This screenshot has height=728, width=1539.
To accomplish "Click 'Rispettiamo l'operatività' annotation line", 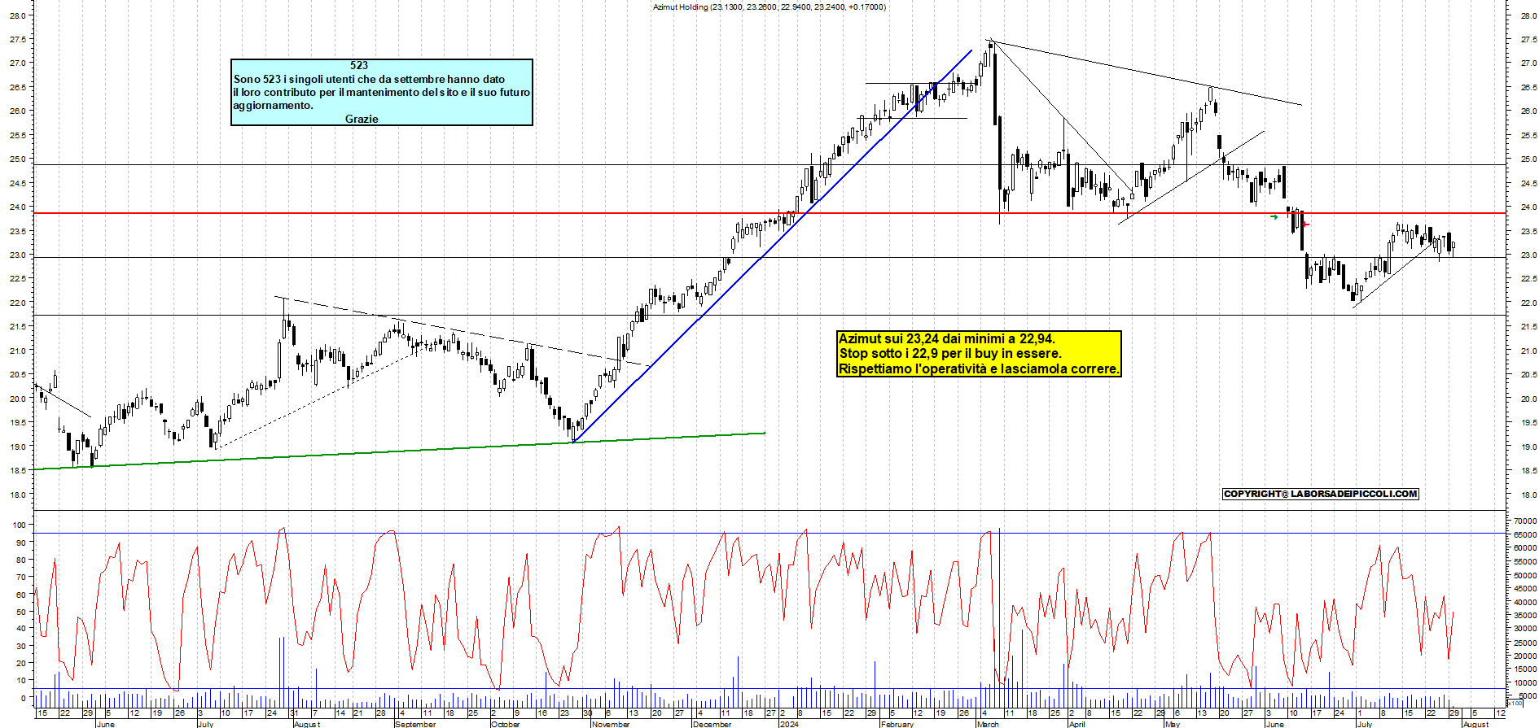I will point(980,368).
